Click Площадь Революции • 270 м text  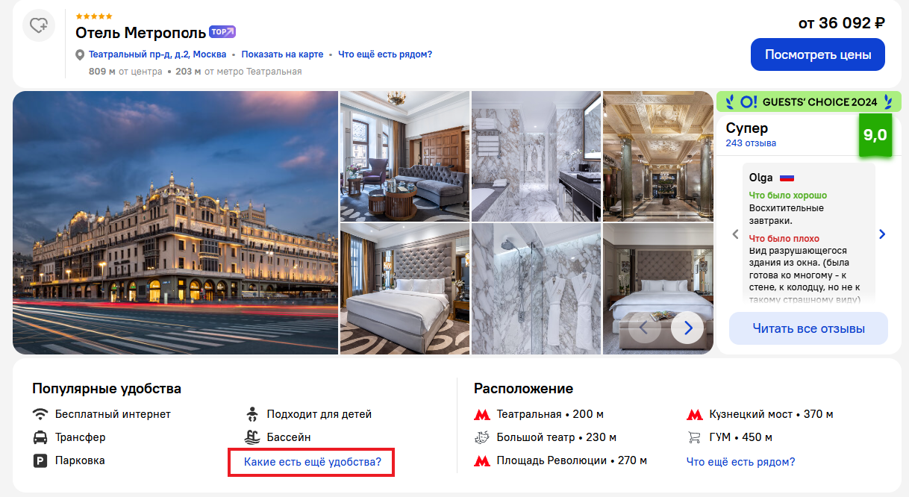(x=572, y=460)
